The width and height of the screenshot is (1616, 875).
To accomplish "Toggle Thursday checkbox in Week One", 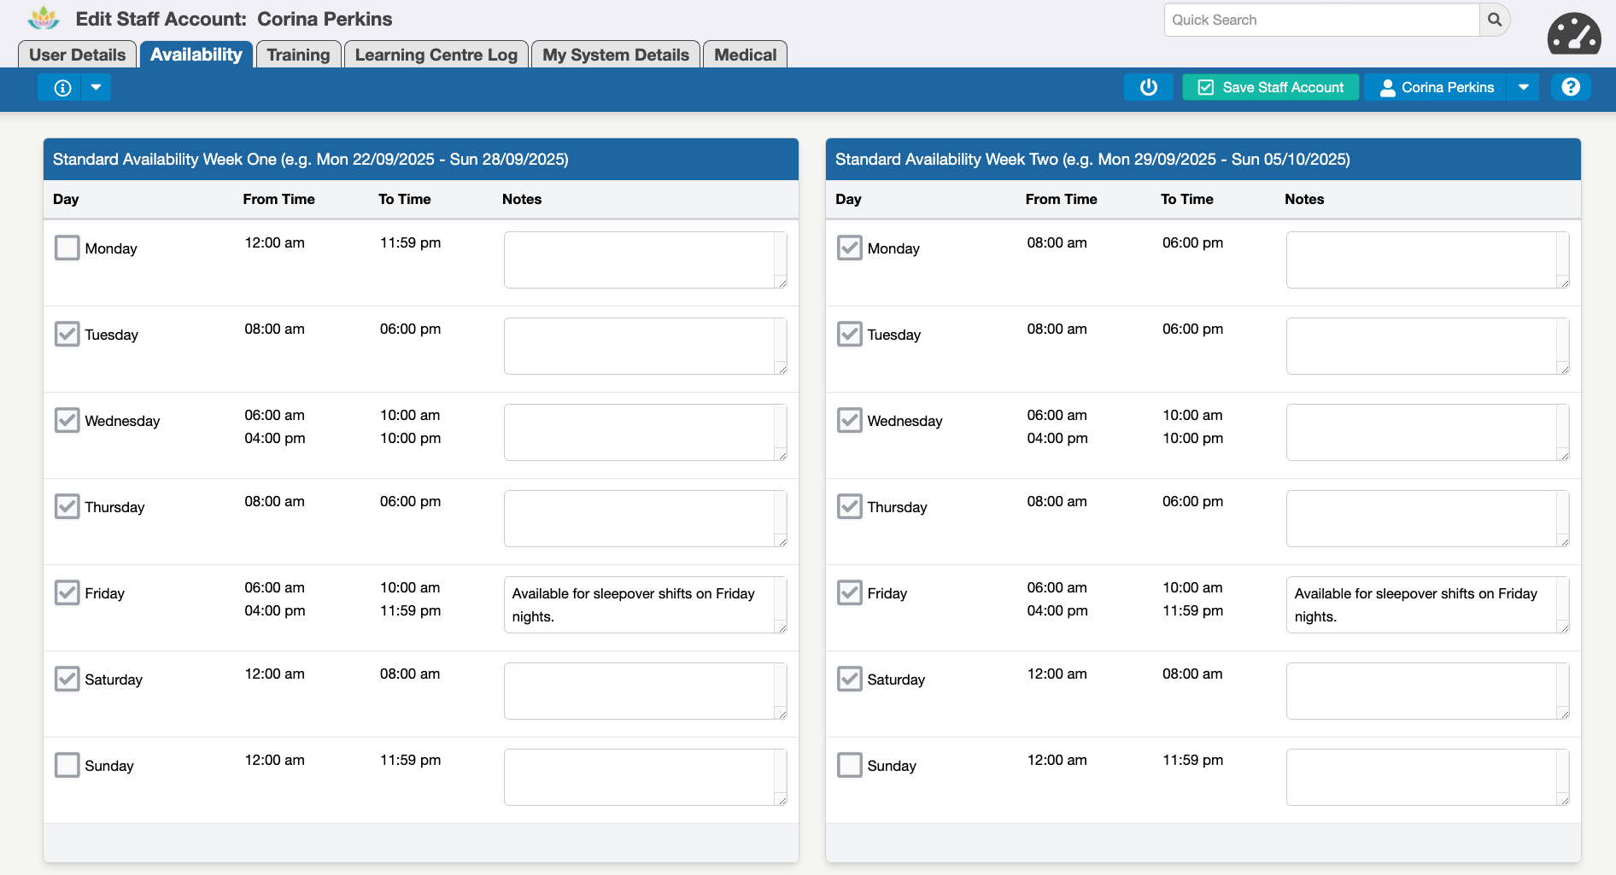I will (67, 506).
